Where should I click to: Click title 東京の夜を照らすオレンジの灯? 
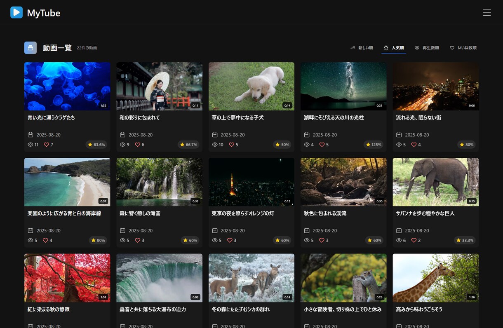[x=243, y=213]
